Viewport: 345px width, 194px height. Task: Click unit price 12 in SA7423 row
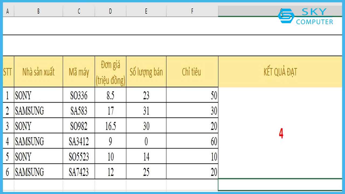pyautogui.click(x=111, y=172)
